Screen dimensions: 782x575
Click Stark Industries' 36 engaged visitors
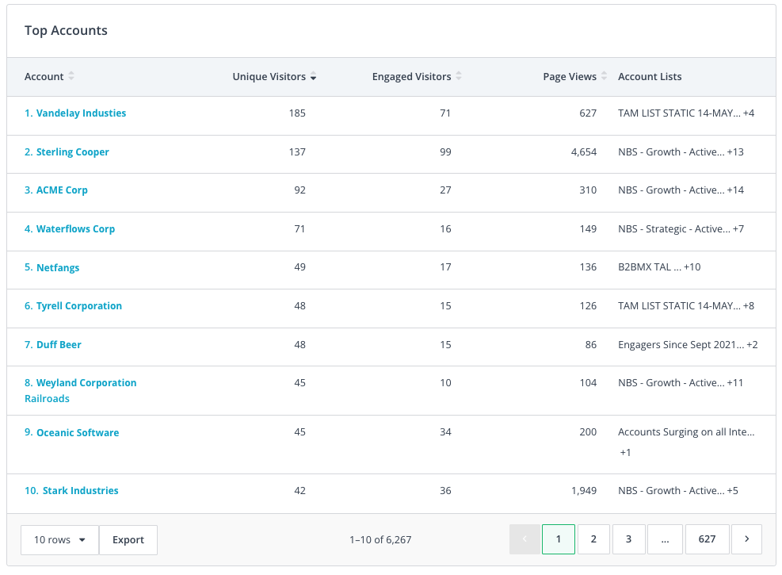point(445,491)
